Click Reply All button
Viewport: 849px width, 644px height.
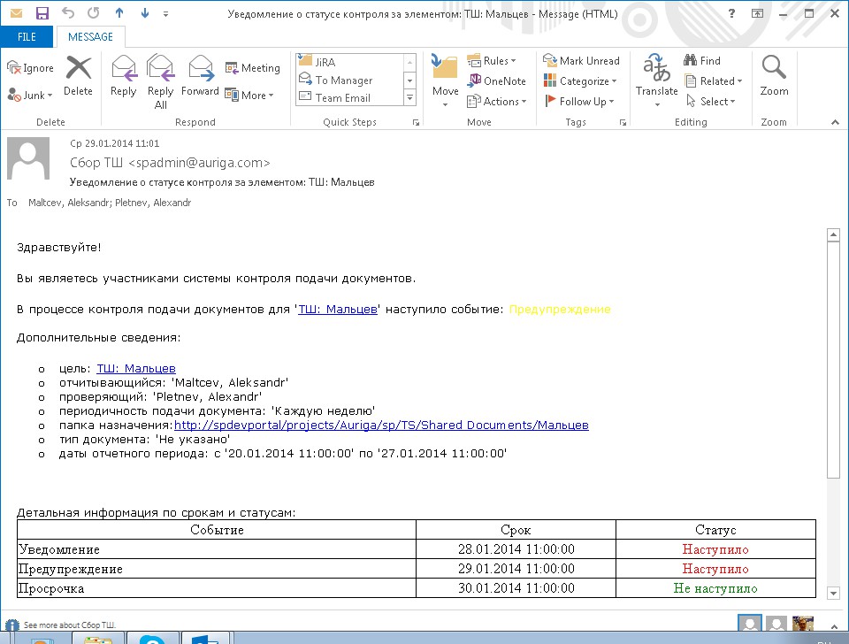point(160,81)
